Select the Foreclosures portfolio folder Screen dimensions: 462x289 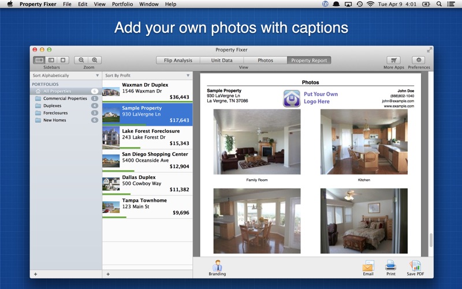point(55,113)
